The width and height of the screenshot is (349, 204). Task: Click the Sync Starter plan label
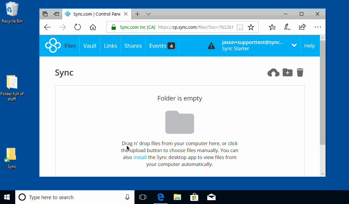[x=235, y=48]
